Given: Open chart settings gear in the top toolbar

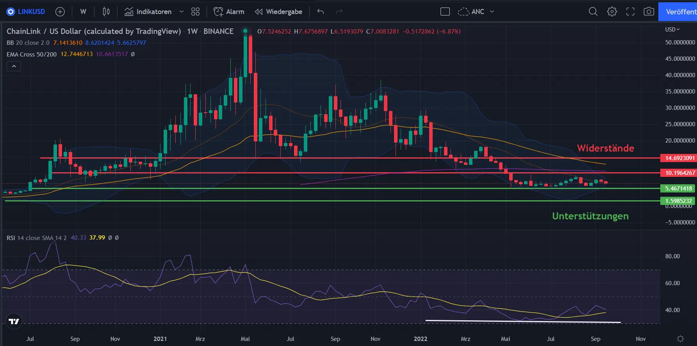Looking at the screenshot, I should tap(612, 12).
